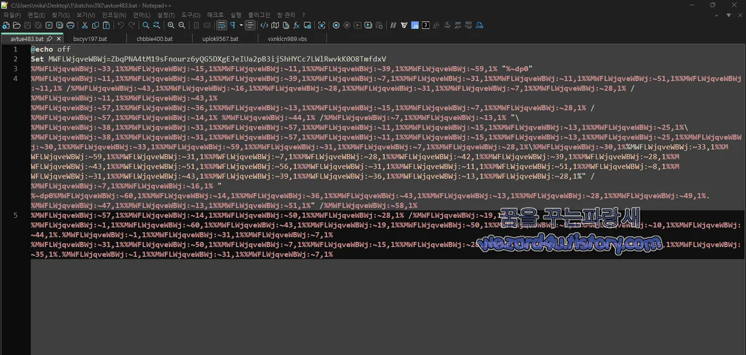Open dropdown arrow beside pilcrow icon
This screenshot has height=355, width=746.
241,25
